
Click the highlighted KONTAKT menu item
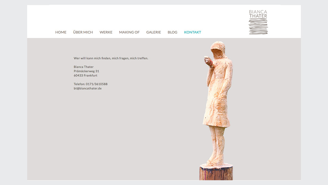pos(192,32)
